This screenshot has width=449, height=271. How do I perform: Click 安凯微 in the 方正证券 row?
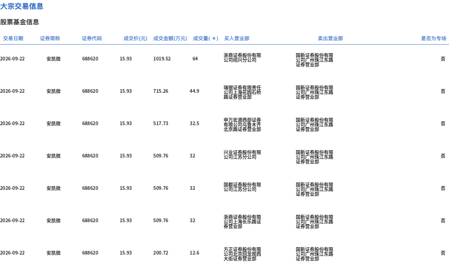click(53, 253)
